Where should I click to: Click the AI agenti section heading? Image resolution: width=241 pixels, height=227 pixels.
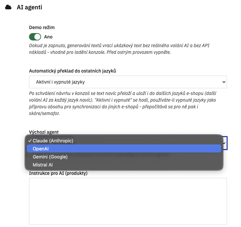click(29, 7)
